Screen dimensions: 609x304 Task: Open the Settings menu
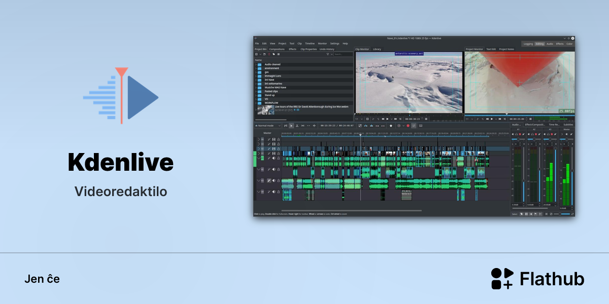tap(334, 44)
